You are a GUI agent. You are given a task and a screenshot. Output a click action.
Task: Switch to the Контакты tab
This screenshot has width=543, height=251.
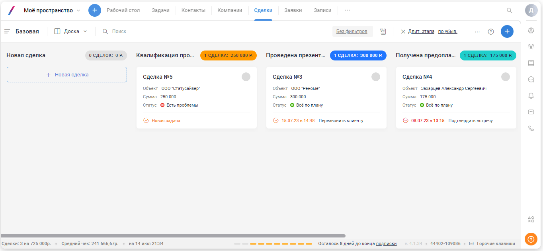pyautogui.click(x=193, y=10)
